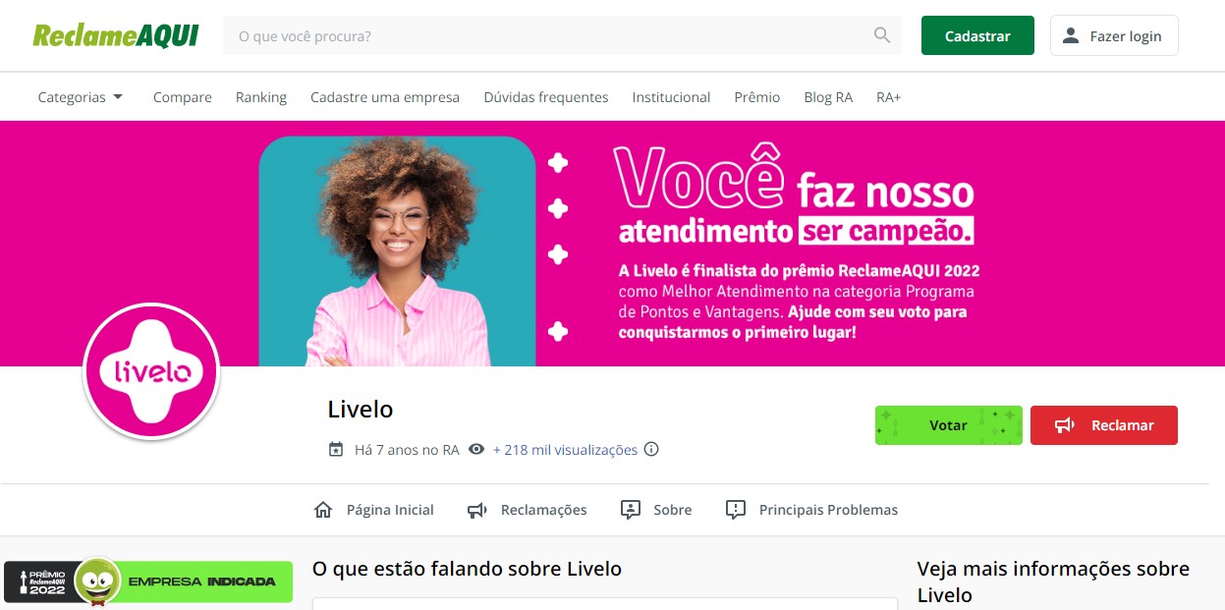The image size is (1225, 610).
Task: Click the Principais Problemas alert icon
Action: tap(736, 510)
